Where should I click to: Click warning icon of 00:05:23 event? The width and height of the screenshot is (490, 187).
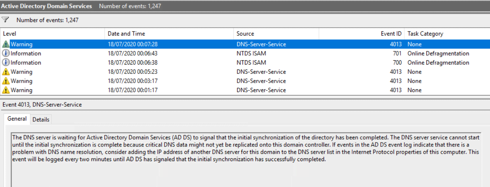[x=6, y=72]
